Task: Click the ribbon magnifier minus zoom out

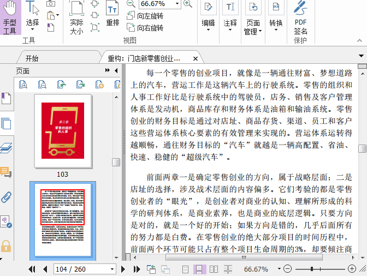Action: point(131,3)
